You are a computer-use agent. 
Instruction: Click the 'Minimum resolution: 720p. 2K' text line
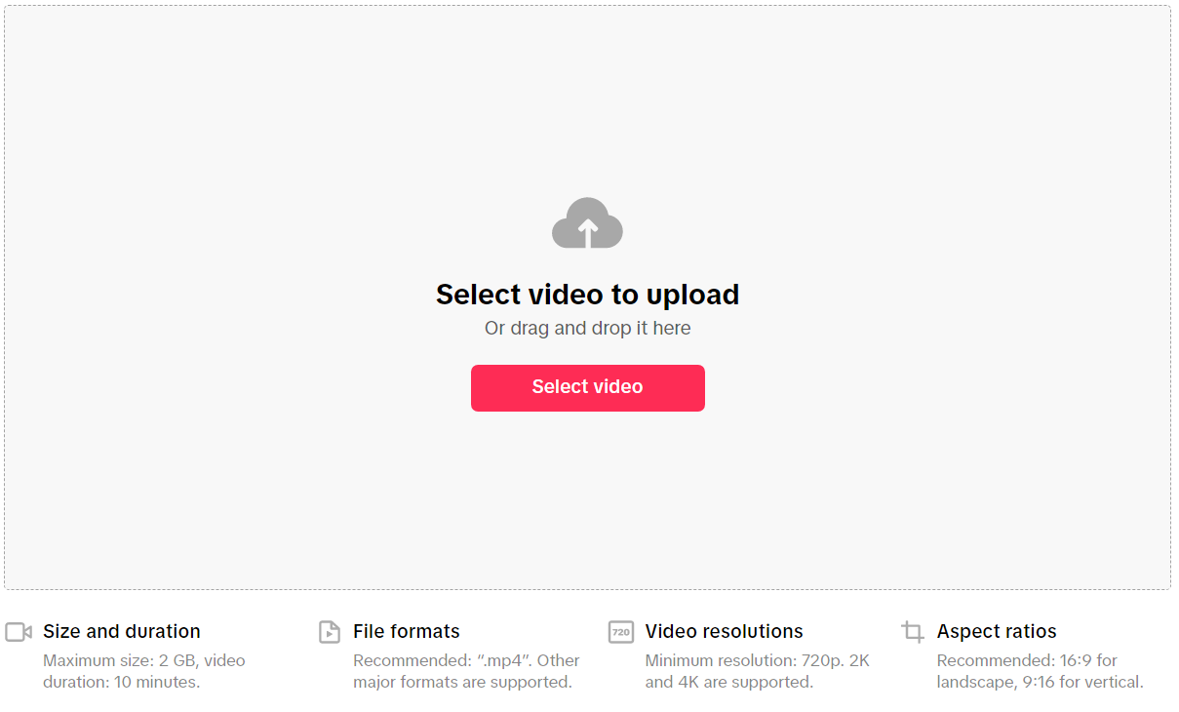pyautogui.click(x=758, y=660)
